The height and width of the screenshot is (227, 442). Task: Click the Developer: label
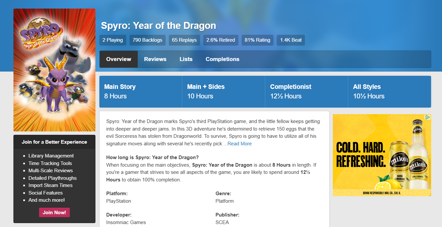[119, 215]
